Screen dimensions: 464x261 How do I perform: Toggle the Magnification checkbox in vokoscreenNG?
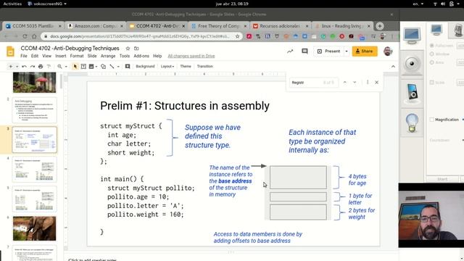tap(432, 120)
